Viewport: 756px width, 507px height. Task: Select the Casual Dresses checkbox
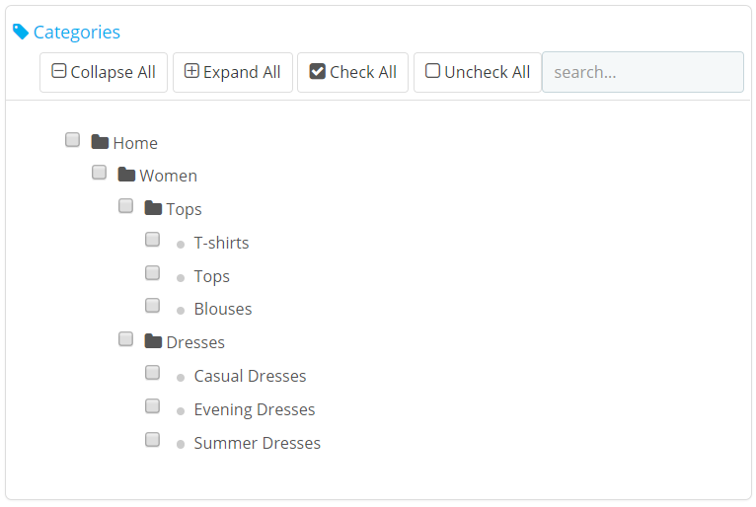[x=153, y=373]
